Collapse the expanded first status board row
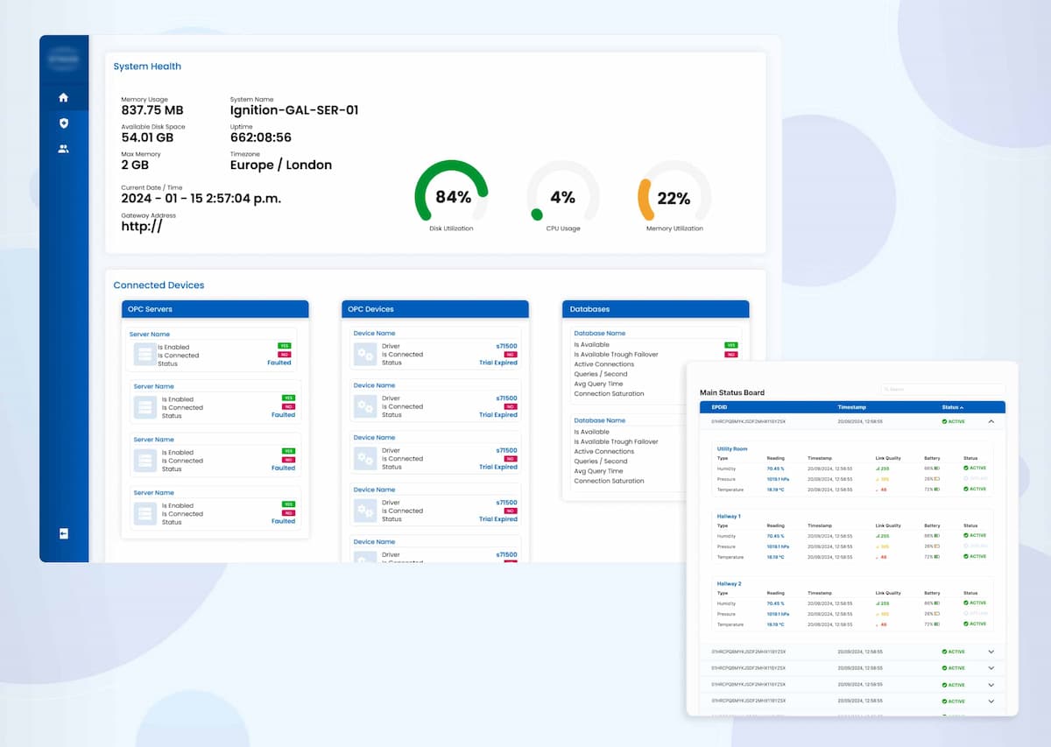The height and width of the screenshot is (747, 1051). point(991,421)
